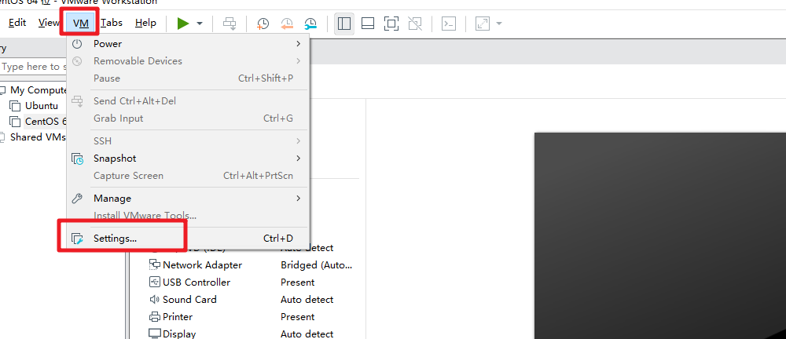Open the stretch display dropdown arrow
The width and height of the screenshot is (786, 339).
tap(499, 24)
